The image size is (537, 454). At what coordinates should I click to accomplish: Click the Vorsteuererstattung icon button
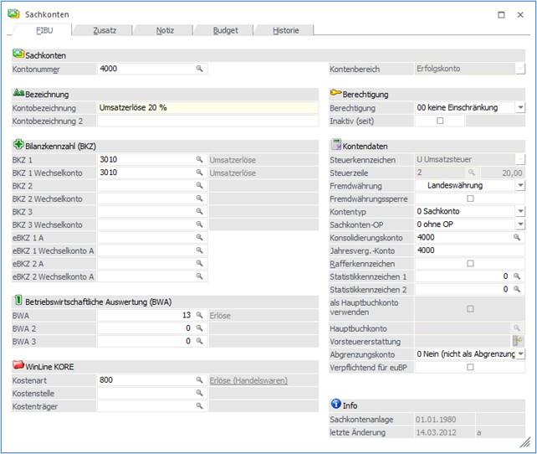(x=518, y=341)
